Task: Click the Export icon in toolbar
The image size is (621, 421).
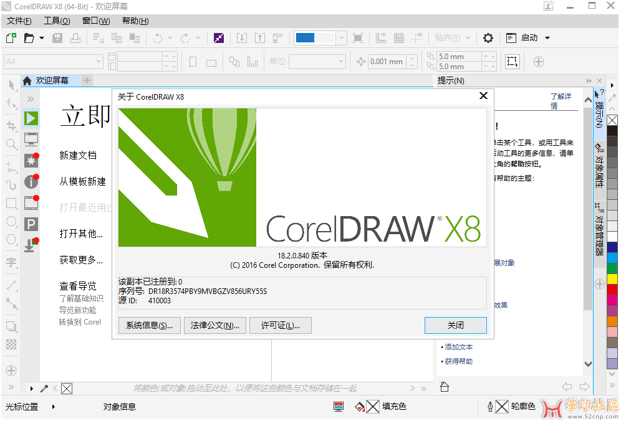Action: [x=260, y=38]
